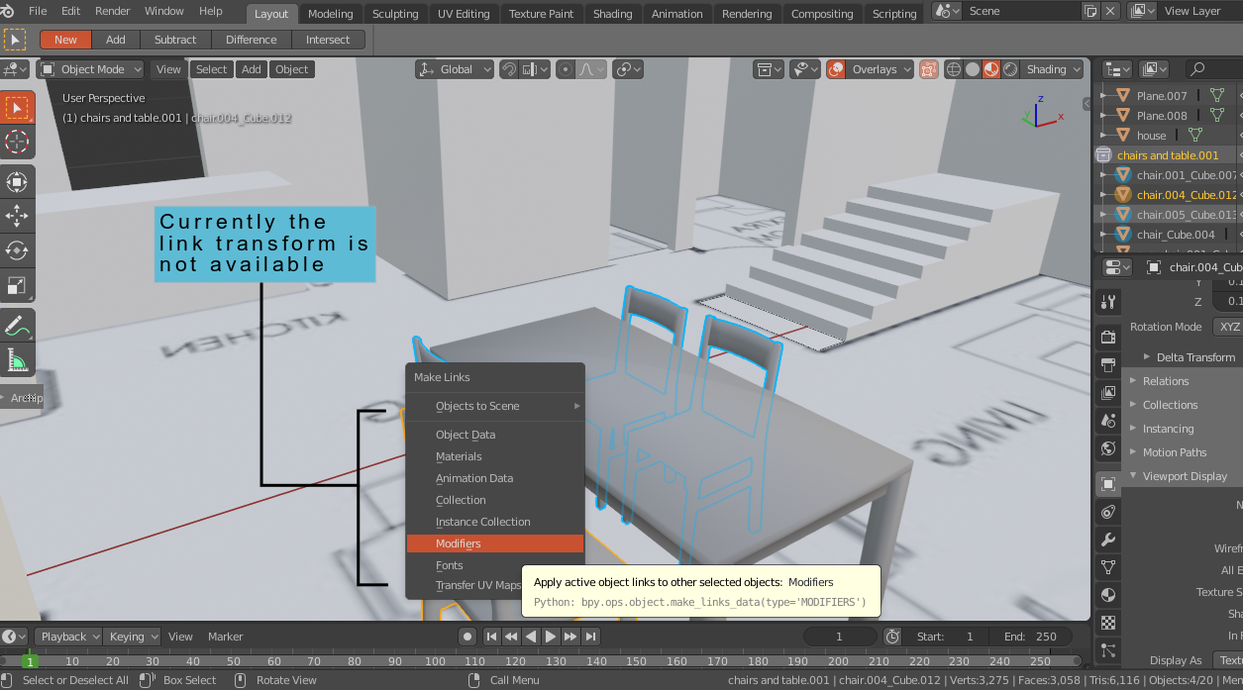Open the Material properties tab icon
Viewport: 1243px width, 690px height.
1108,595
